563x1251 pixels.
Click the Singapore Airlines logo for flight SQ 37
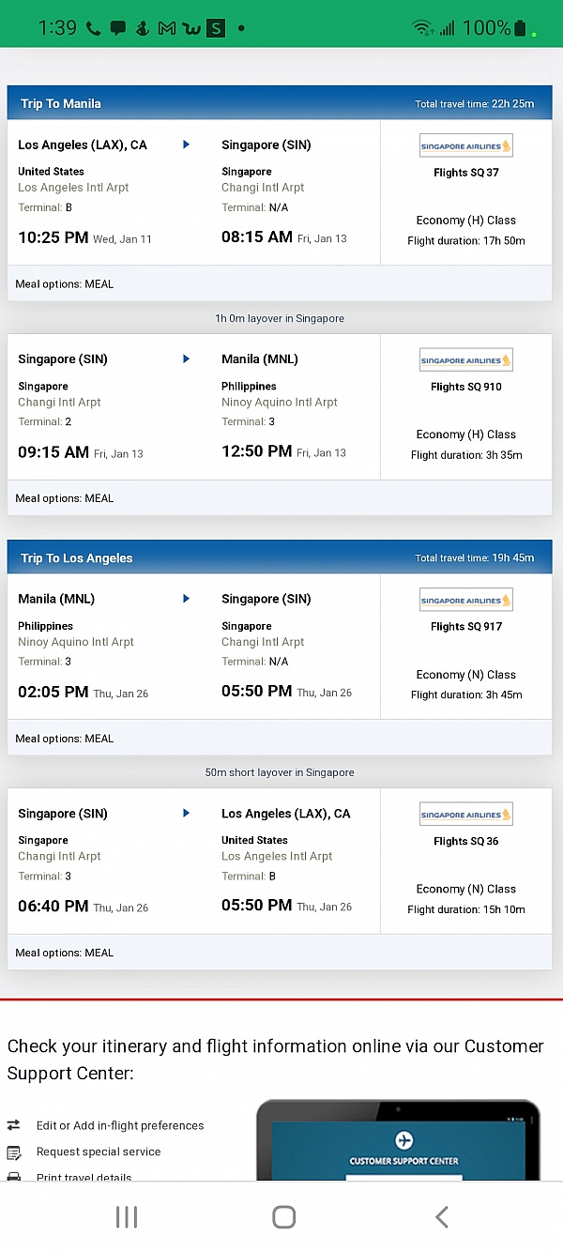tap(466, 145)
